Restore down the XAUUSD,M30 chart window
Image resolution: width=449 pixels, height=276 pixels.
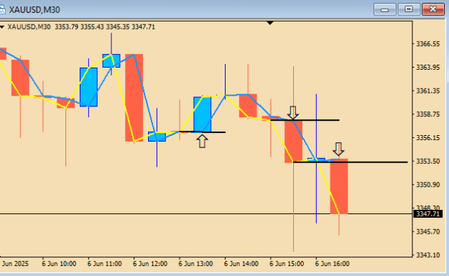409,9
